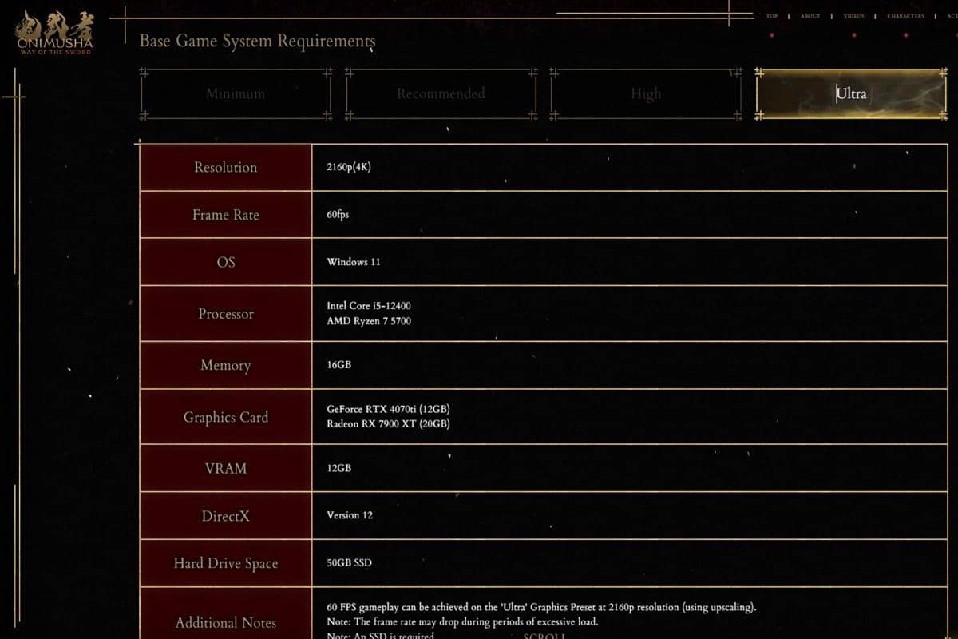Open the Onimusha Way of the Sword logo
The width and height of the screenshot is (958, 639).
(55, 33)
